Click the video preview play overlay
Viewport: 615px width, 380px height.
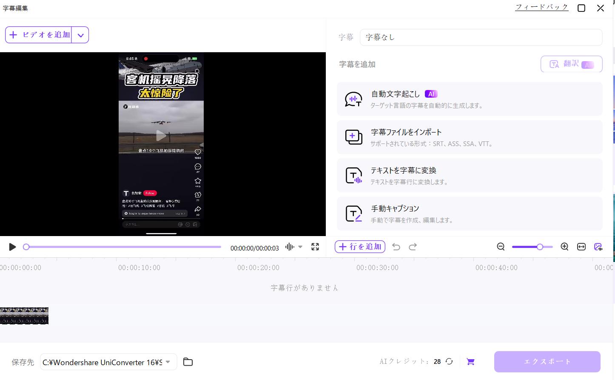click(161, 135)
